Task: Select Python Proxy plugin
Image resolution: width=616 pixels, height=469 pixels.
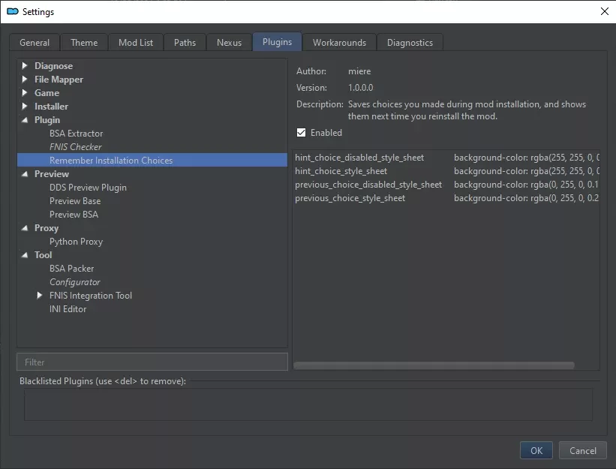Action: pyautogui.click(x=77, y=242)
